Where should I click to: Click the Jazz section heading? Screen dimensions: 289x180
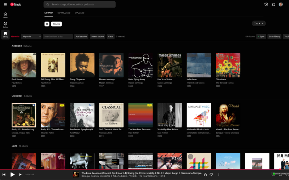pyautogui.click(x=14, y=146)
